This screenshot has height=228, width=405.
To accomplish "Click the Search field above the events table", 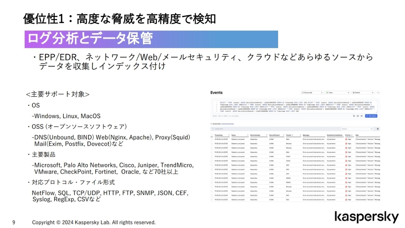I will (357, 129).
